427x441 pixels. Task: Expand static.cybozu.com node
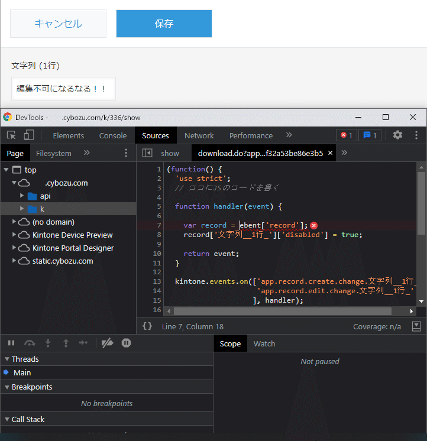(14, 261)
